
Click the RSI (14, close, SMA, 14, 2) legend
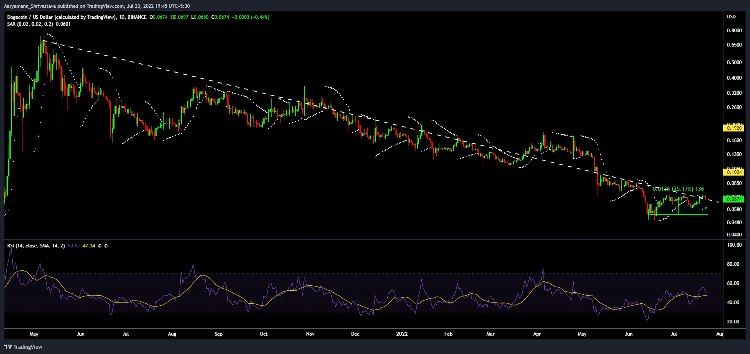point(36,246)
